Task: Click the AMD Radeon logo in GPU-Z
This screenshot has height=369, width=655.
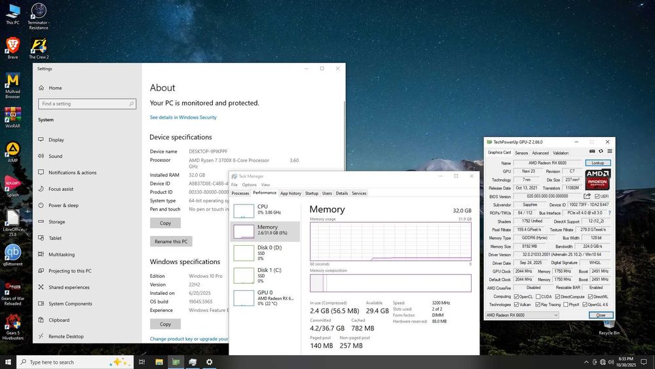Action: click(598, 179)
